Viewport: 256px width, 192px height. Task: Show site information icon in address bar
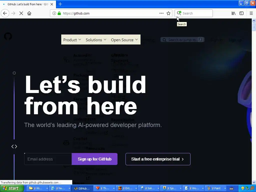(54, 13)
